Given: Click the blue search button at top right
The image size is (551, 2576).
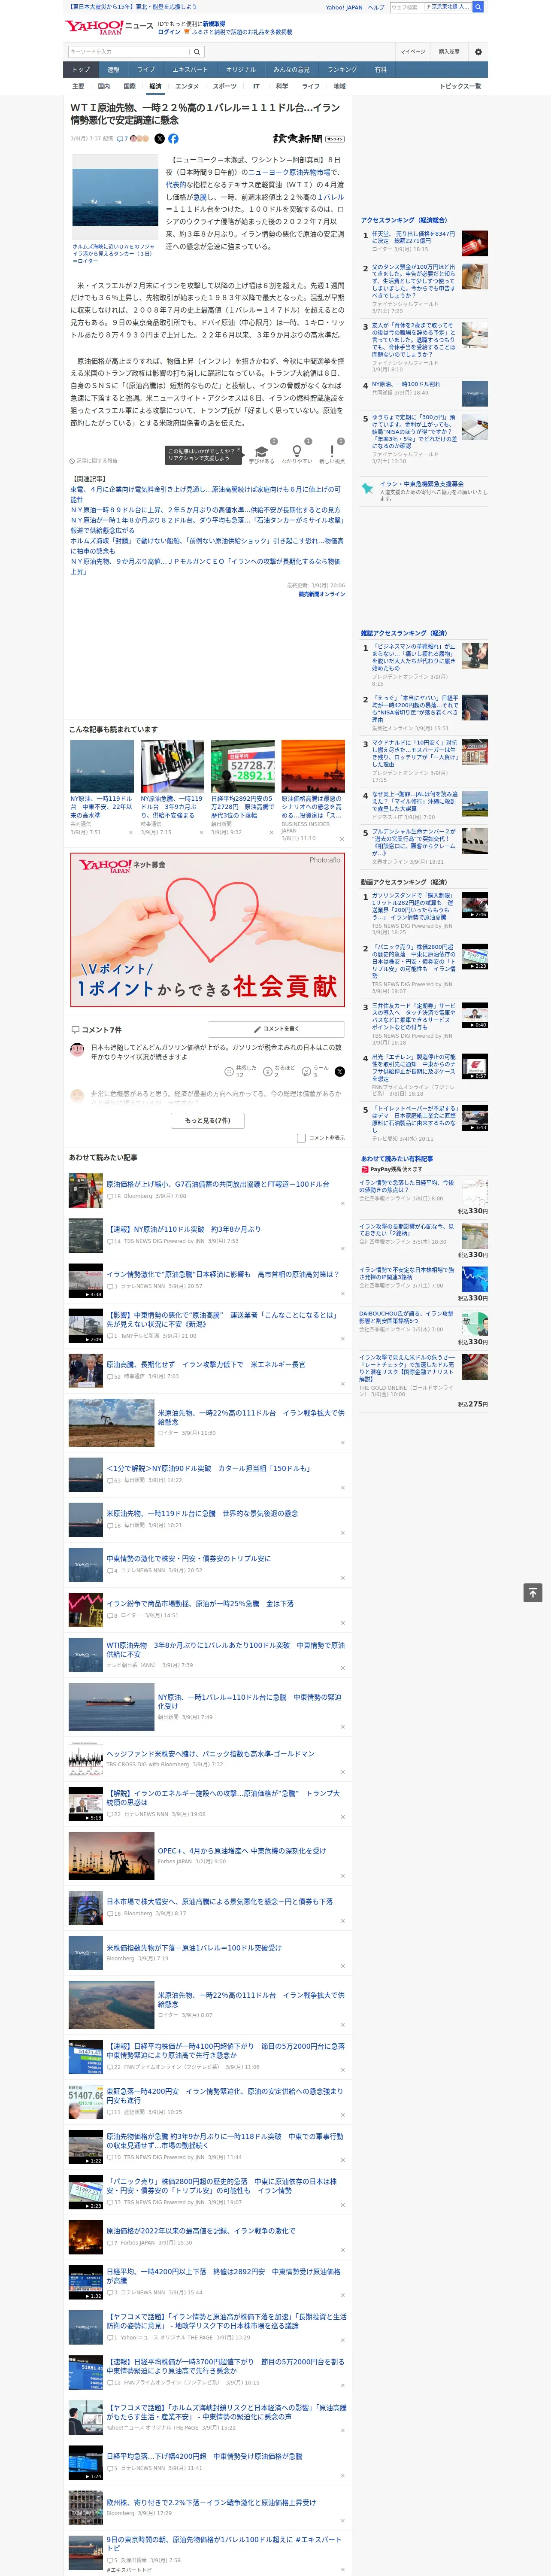Looking at the screenshot, I should point(478,7).
